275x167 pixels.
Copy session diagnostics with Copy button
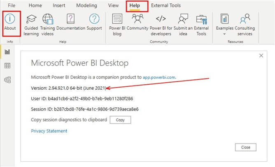point(120,120)
